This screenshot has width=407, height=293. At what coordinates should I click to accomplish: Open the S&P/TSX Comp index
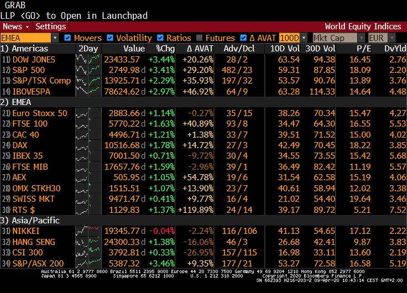[41, 81]
